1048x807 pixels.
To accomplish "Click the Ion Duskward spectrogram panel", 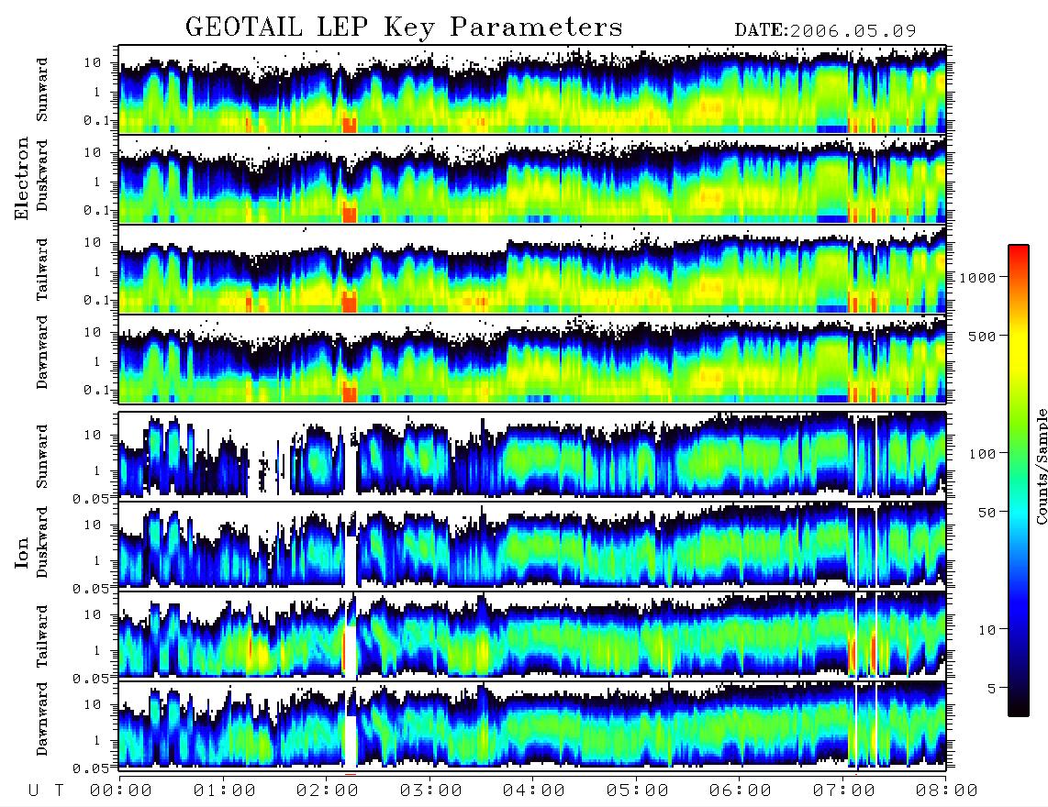I will tap(532, 545).
